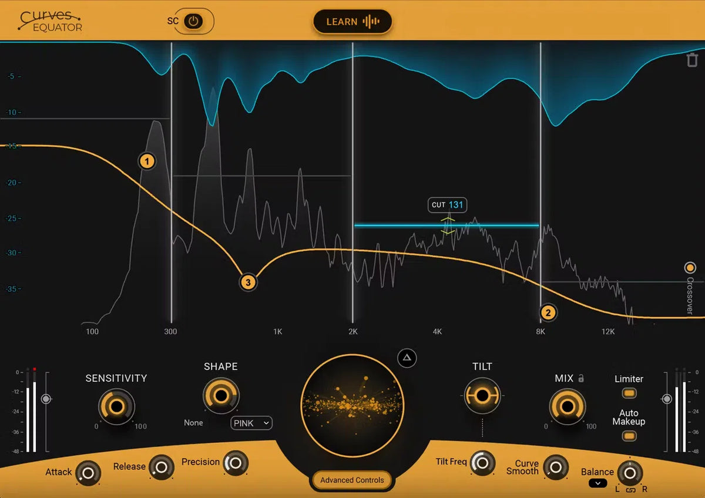
Task: Select band node 3 on the curve
Action: [x=248, y=282]
